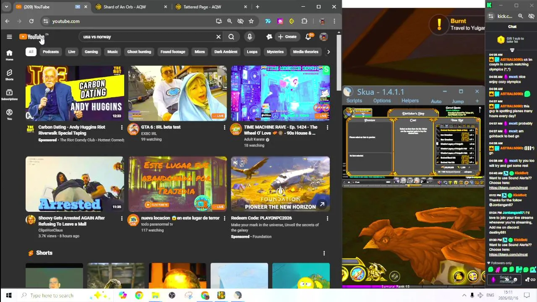Image resolution: width=537 pixels, height=302 pixels.
Task: Open options for Shoovy Gets Arrested video
Action: 122,218
